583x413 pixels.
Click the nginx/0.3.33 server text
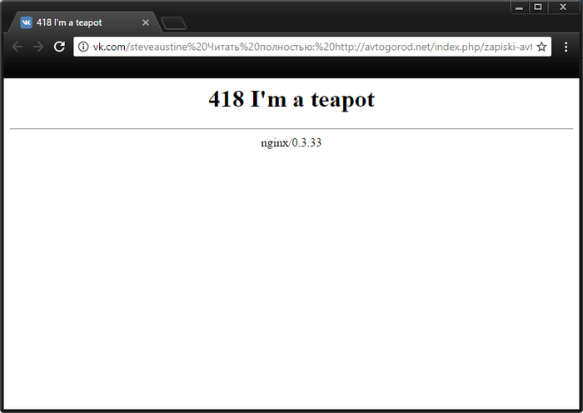point(291,142)
